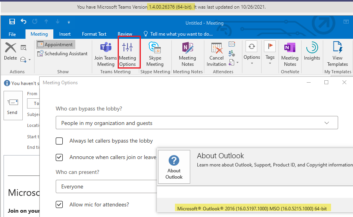Image resolution: width=353 pixels, height=217 pixels.
Task: Click the About Outlook button
Action: pyautogui.click(x=174, y=167)
